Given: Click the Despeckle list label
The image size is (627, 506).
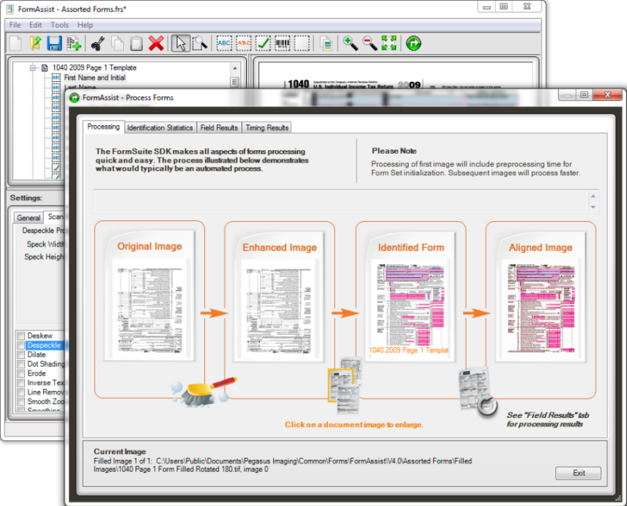Looking at the screenshot, I should (x=44, y=346).
